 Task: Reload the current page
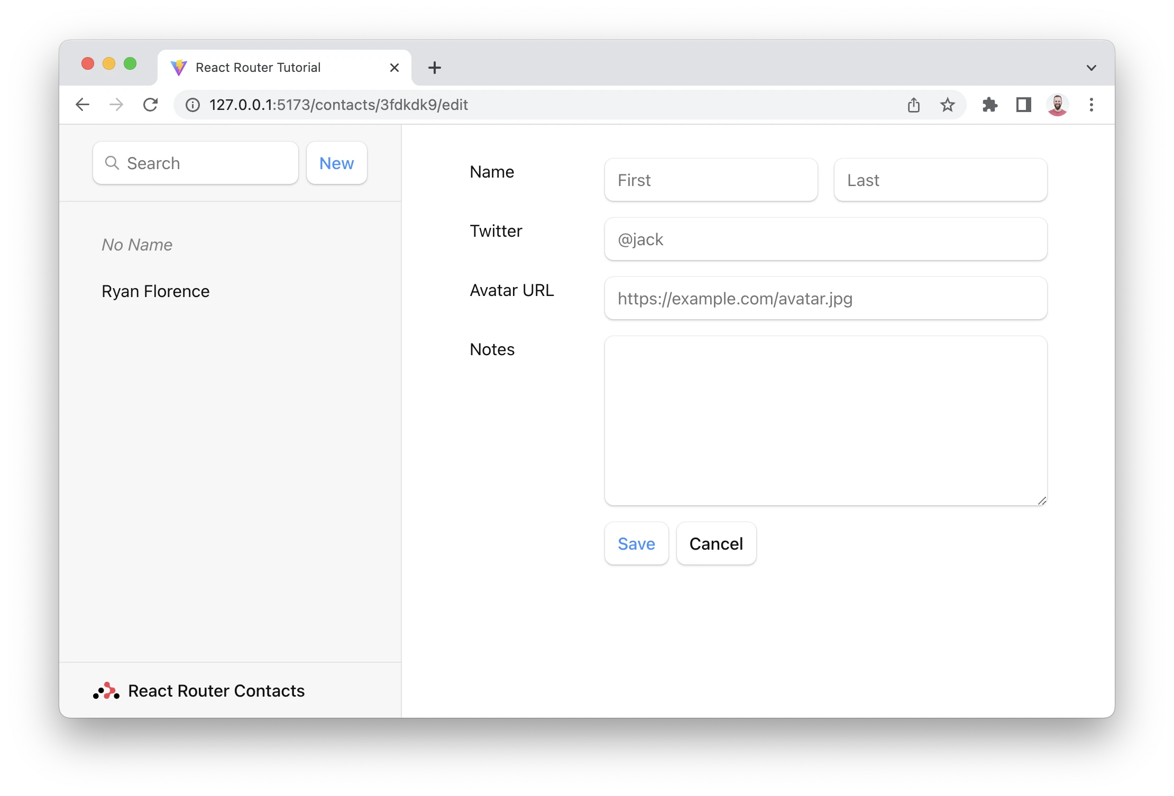tap(151, 105)
